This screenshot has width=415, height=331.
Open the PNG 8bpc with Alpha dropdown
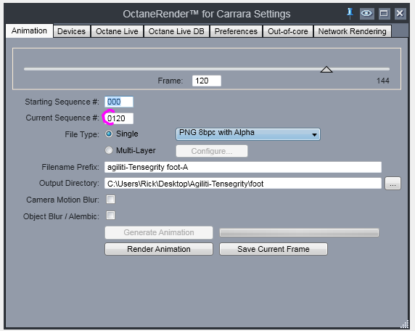248,134
